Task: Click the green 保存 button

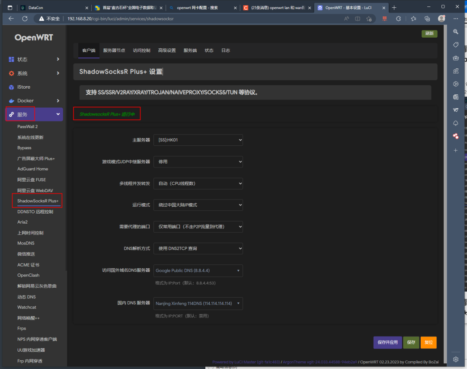Action: [x=411, y=343]
